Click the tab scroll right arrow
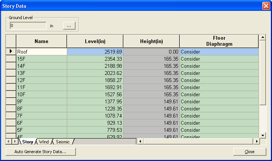Image resolution: width=272 pixels, height=161 pixels. tap(15, 142)
